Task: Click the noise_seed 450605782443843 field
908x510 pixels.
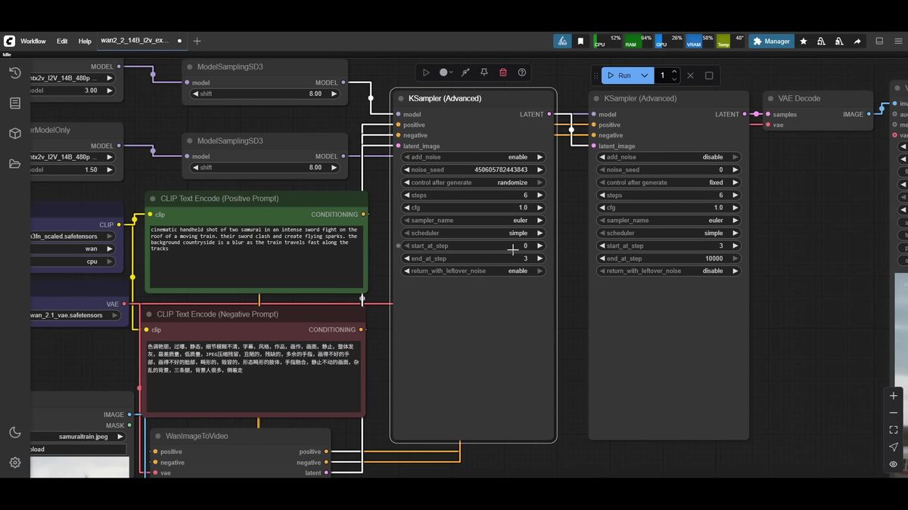Action: point(473,170)
